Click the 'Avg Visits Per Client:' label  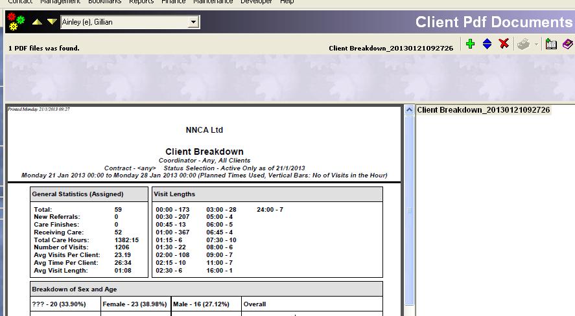(x=67, y=255)
